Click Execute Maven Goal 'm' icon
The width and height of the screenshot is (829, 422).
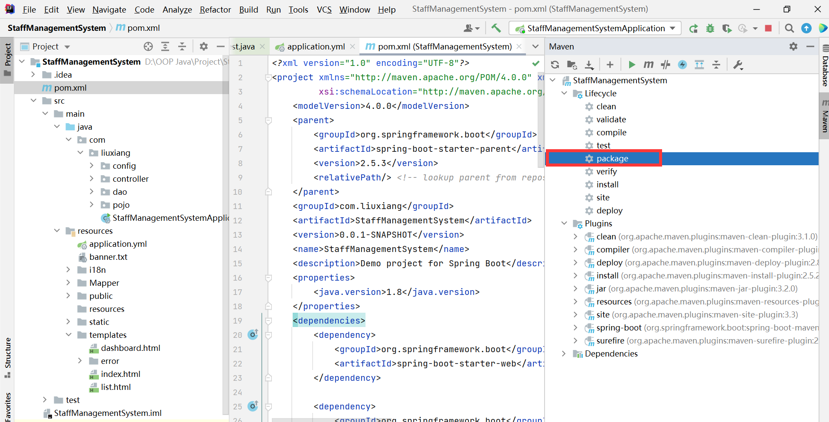tap(648, 65)
